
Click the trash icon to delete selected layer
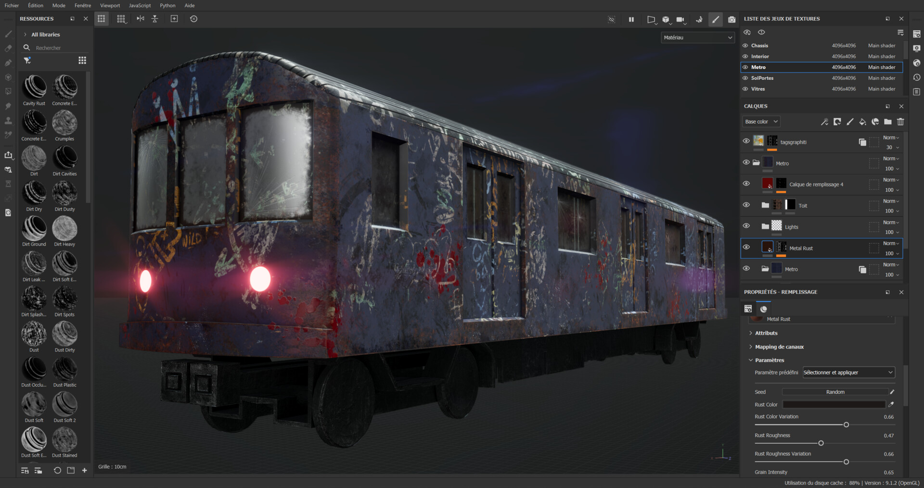click(x=900, y=122)
